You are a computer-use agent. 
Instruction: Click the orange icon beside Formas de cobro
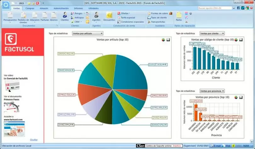coord(171,13)
